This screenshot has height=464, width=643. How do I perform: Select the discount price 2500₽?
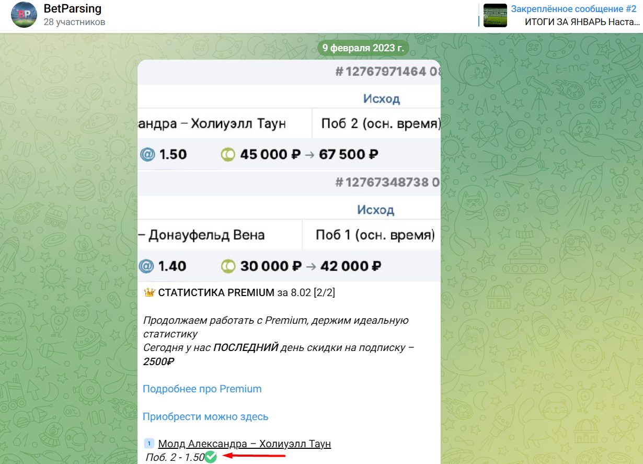point(159,361)
